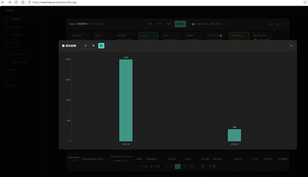Click the browser forward arrow
308x177 pixels.
tap(9, 2)
